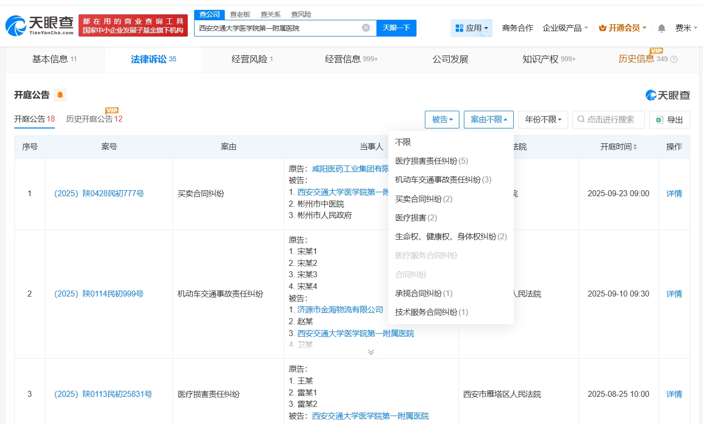Clear the search box with the X icon
Viewport: 703px width, 424px height.
pos(366,28)
